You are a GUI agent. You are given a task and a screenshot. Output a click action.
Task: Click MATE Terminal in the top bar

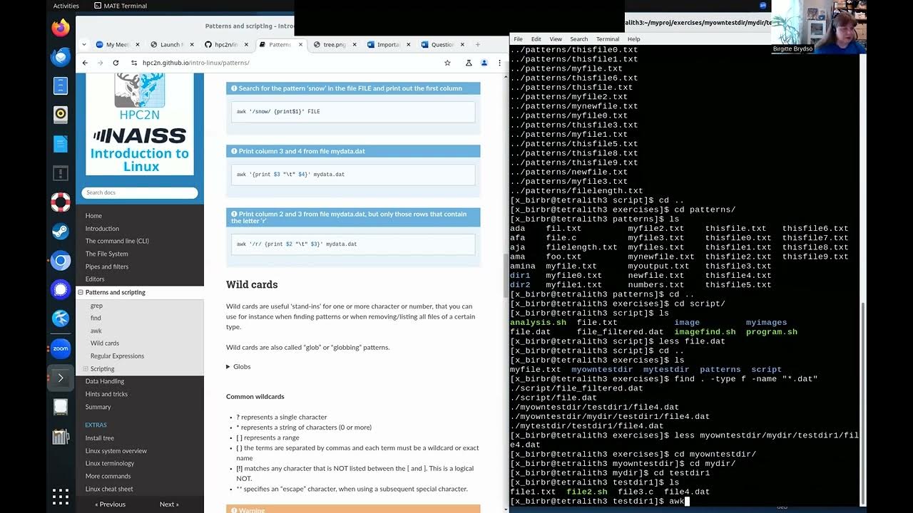[121, 6]
